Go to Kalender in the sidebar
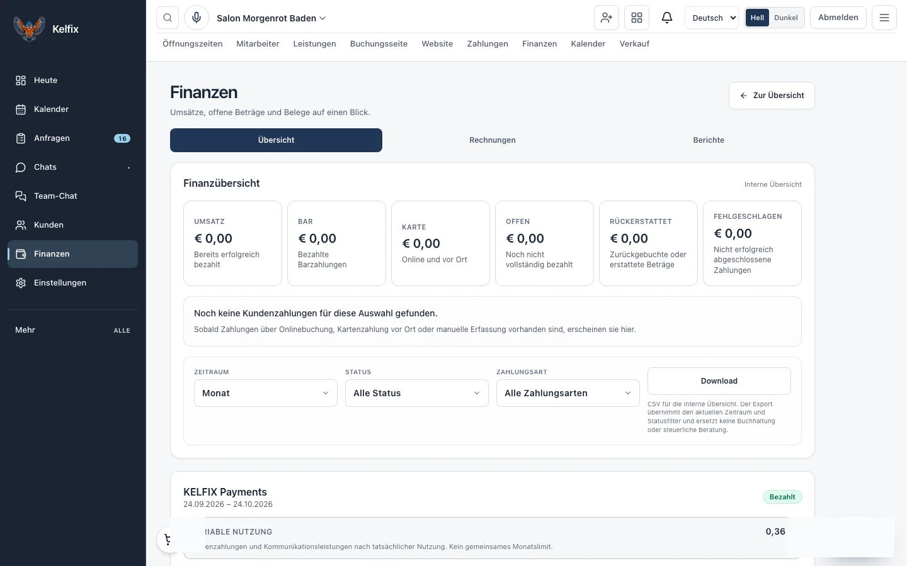Screen dimensions: 907x566 72,109
